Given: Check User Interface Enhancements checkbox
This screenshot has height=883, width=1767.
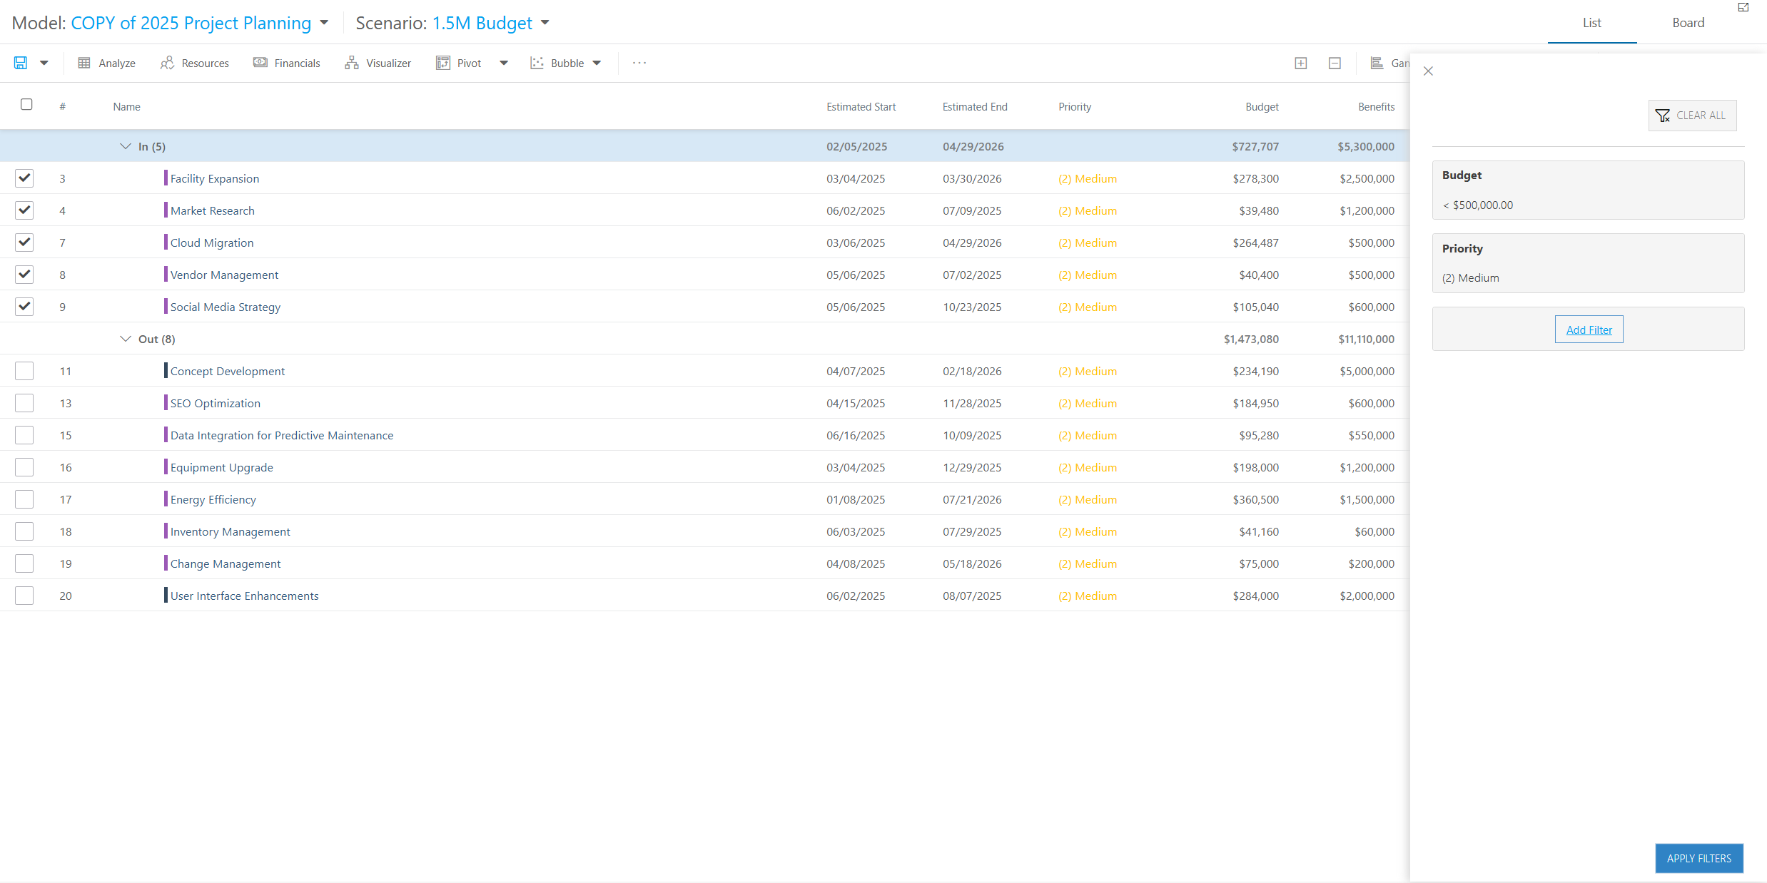Looking at the screenshot, I should pos(24,596).
